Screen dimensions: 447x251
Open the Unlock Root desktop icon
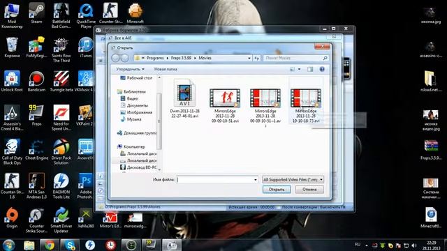click(x=12, y=82)
